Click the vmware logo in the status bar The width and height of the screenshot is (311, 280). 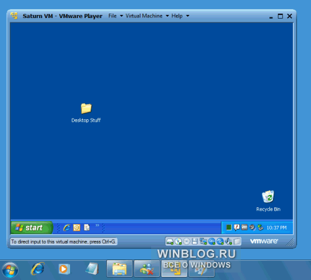264,241
